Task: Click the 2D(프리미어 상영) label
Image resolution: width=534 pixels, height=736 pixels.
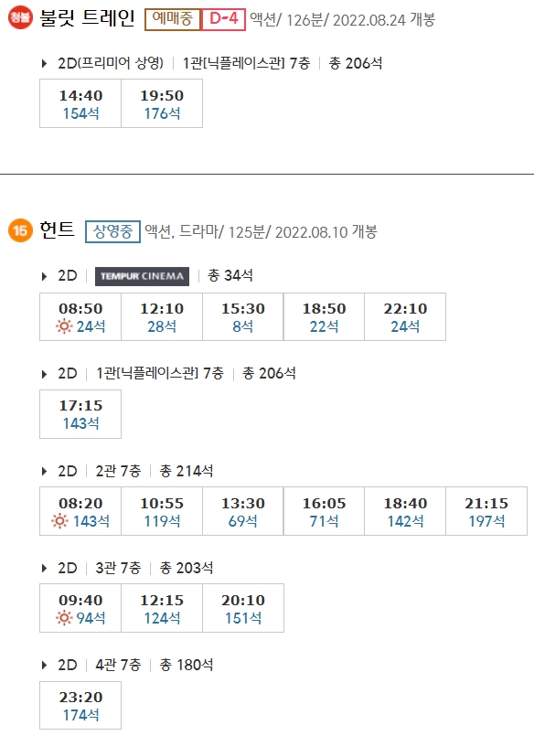Action: point(111,63)
